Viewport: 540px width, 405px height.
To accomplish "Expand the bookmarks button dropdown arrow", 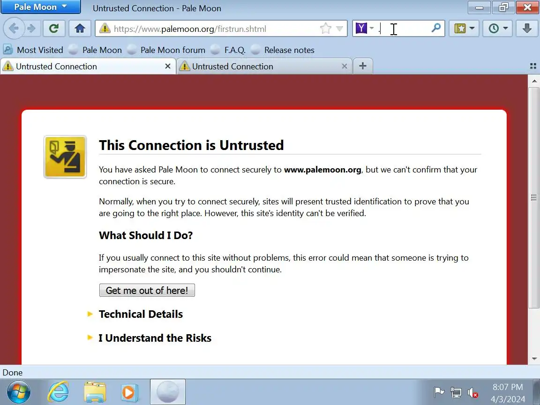I will (472, 28).
